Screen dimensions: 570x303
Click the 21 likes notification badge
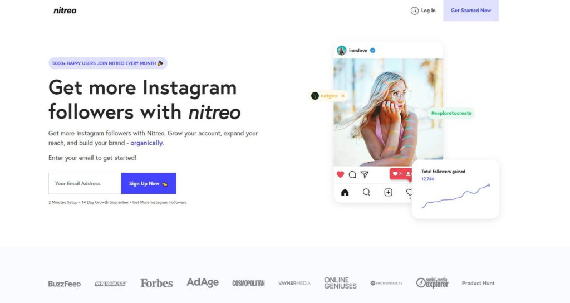pyautogui.click(x=401, y=174)
